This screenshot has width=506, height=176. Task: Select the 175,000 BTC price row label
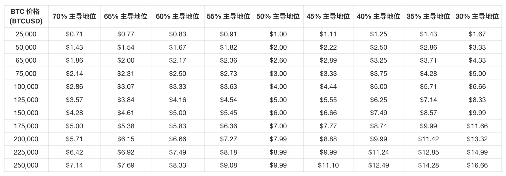coord(26,126)
